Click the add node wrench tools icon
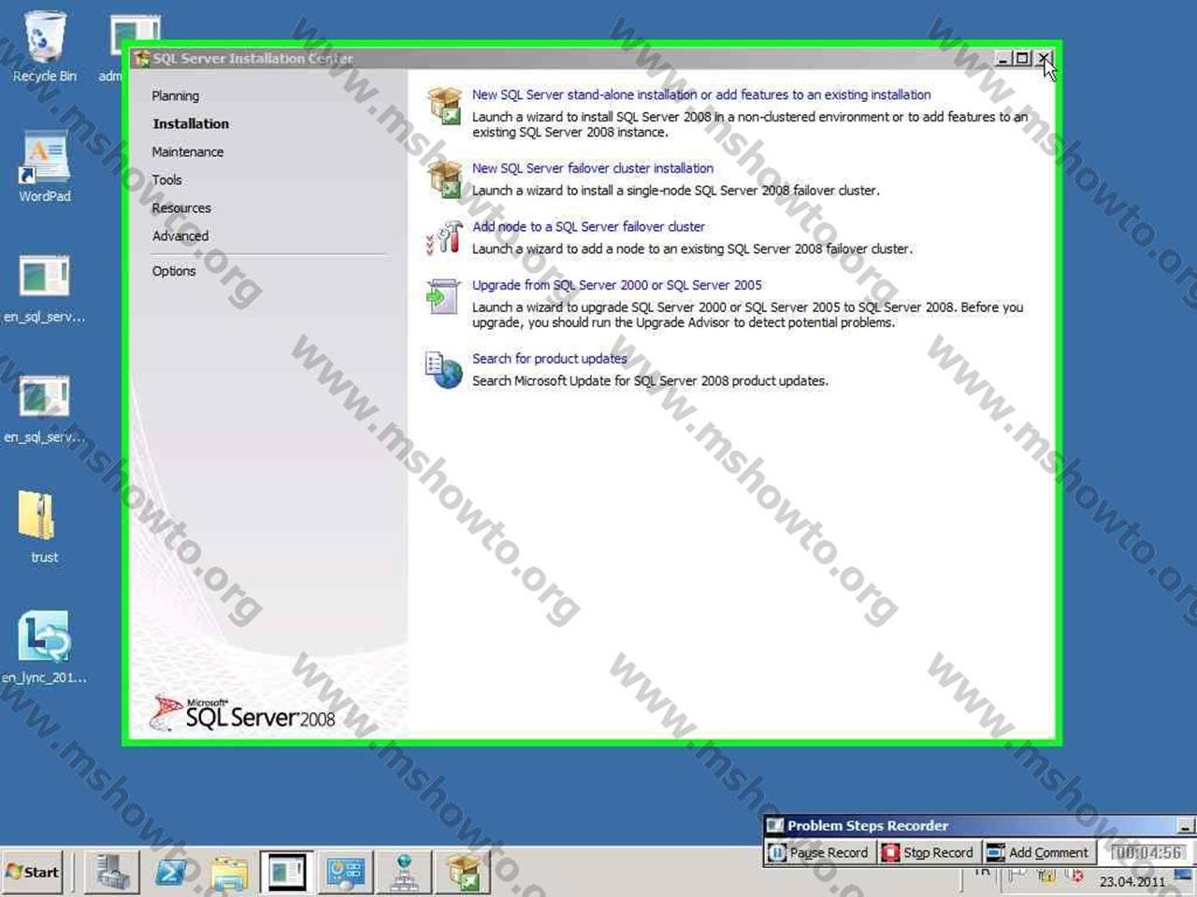Viewport: 1197px width, 897px height. coord(444,237)
